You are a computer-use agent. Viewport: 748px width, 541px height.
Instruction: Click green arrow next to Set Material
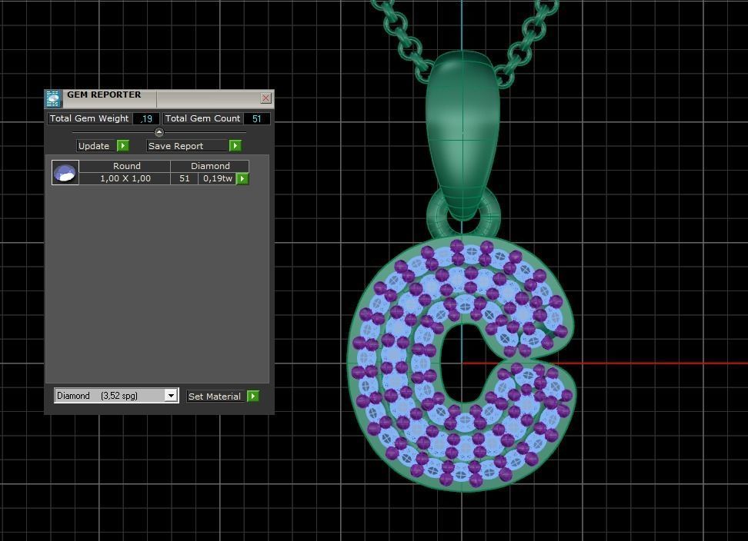coord(253,397)
